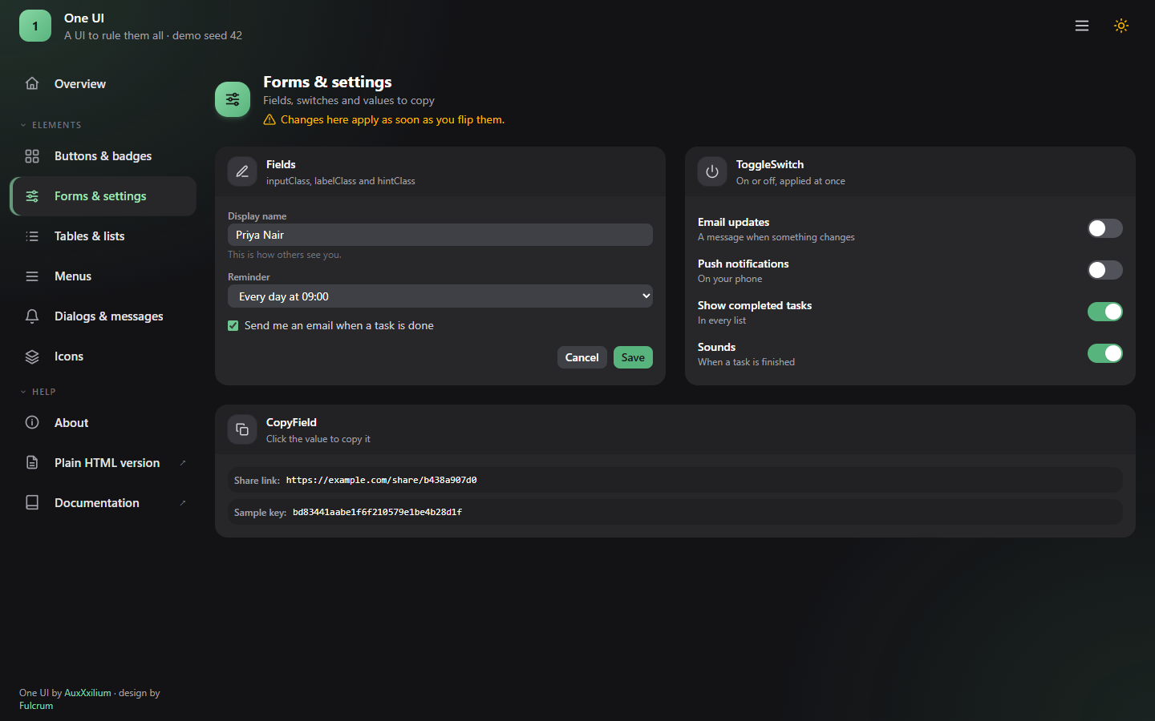The height and width of the screenshot is (721, 1155).
Task: Click the Fields pencil icon
Action: tap(242, 171)
